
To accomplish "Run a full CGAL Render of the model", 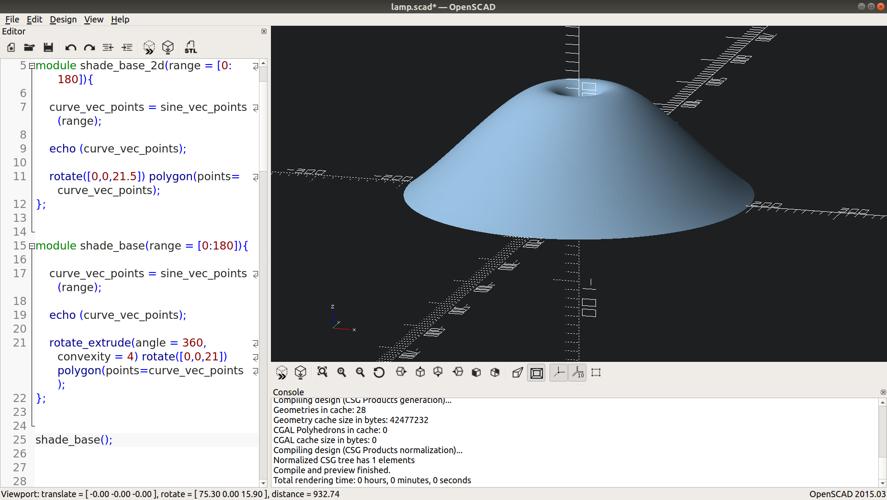I will pos(168,47).
